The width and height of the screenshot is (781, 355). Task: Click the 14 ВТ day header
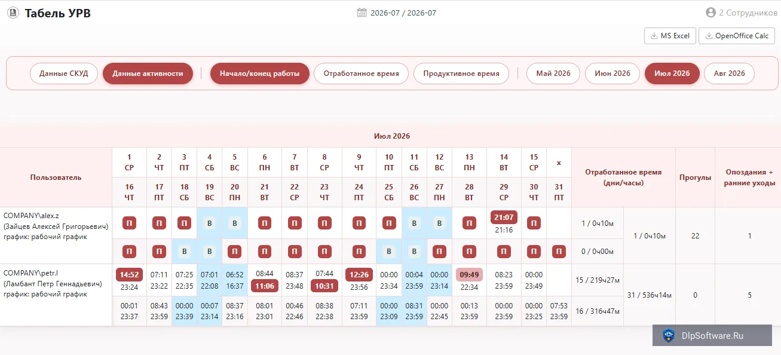(504, 163)
